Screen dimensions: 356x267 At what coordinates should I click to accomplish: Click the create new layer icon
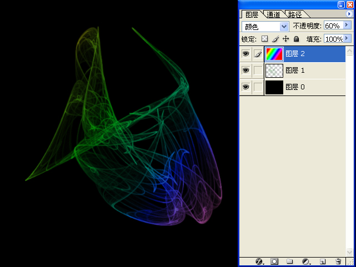pyautogui.click(x=323, y=261)
